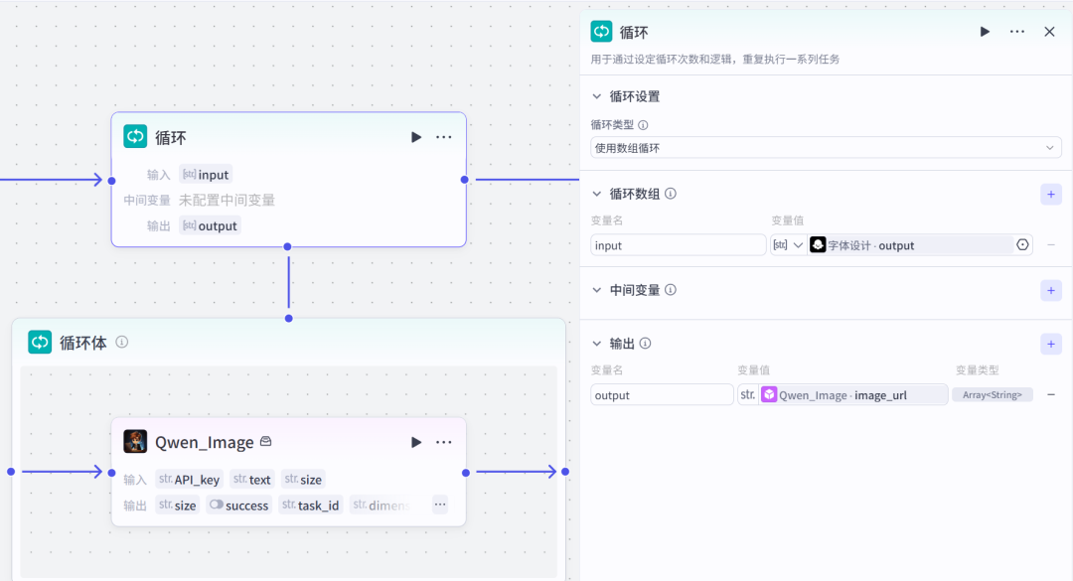Add a new 中间变量 entry
The height and width of the screenshot is (581, 1073).
pyautogui.click(x=1051, y=290)
